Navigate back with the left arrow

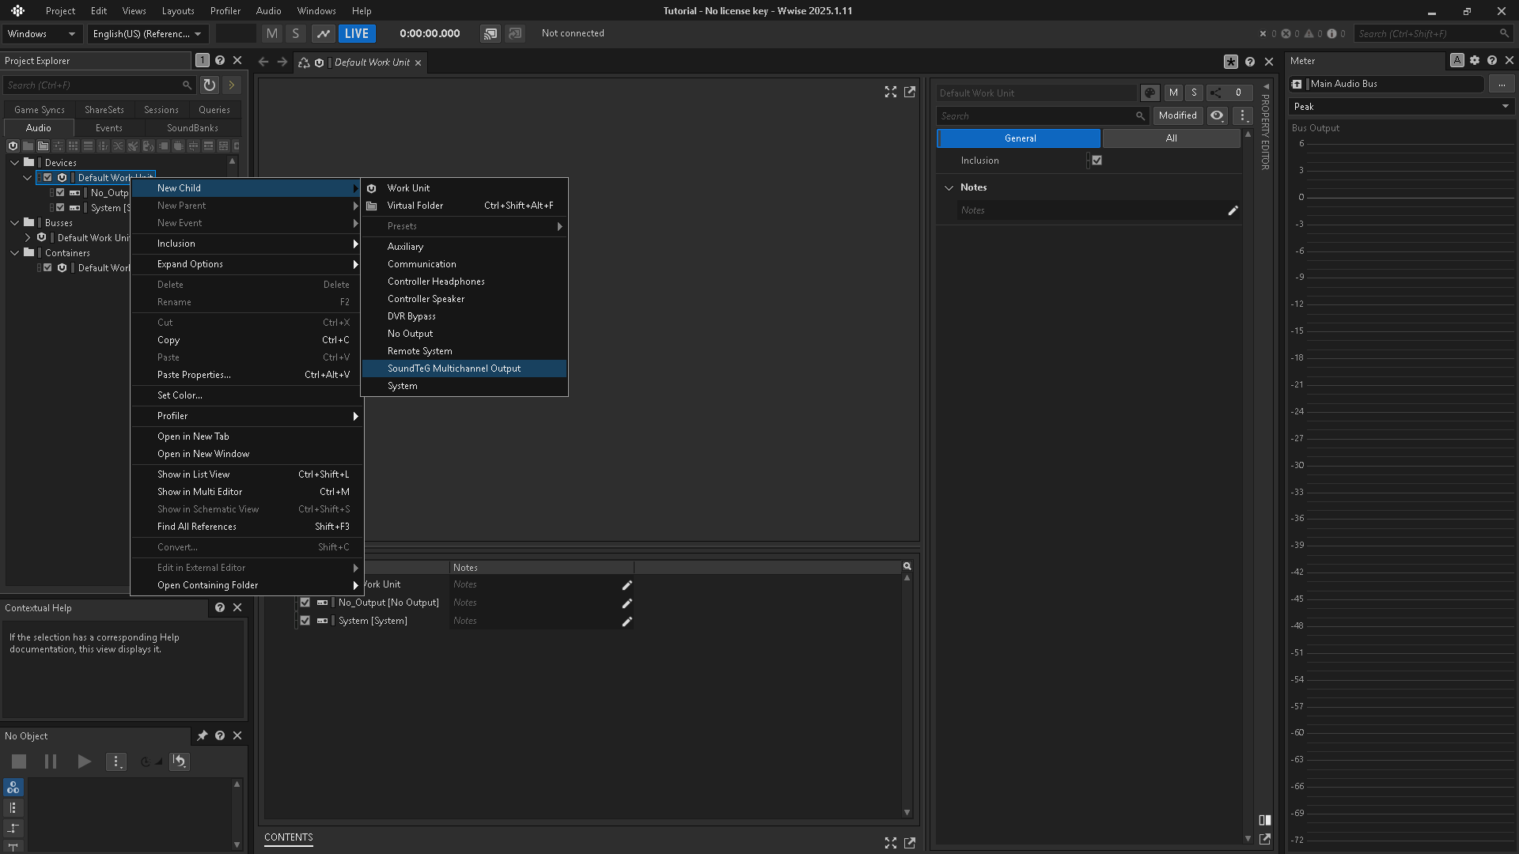click(263, 62)
